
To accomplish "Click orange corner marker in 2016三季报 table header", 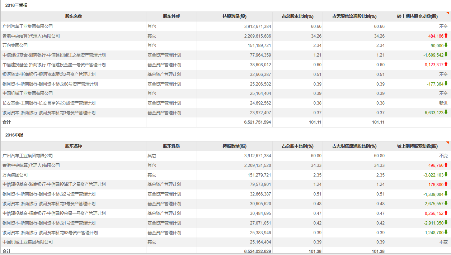I will point(448,13).
